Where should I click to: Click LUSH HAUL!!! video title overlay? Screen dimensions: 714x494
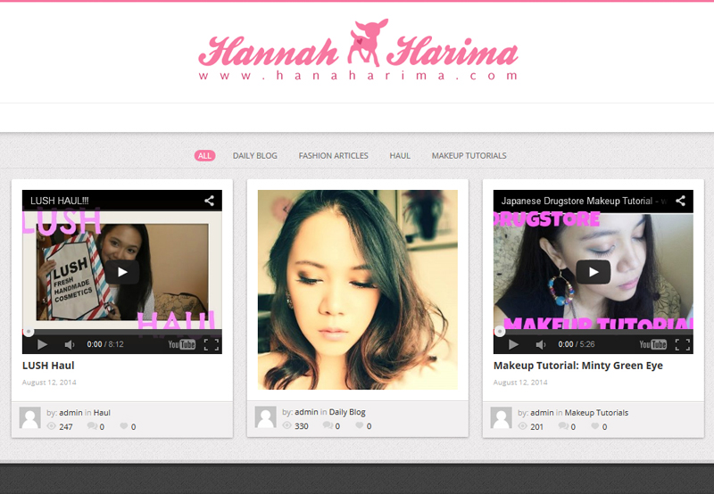click(60, 201)
